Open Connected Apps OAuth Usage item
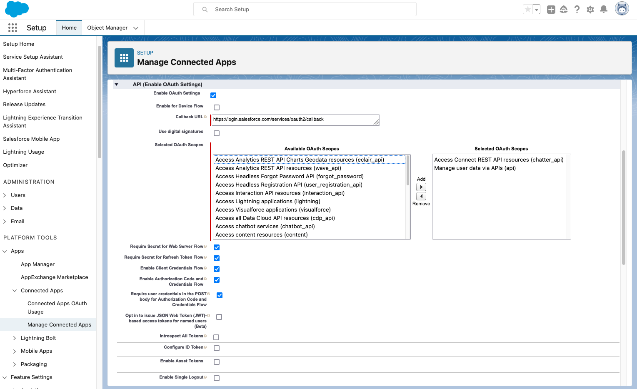Image resolution: width=637 pixels, height=389 pixels. [x=57, y=307]
